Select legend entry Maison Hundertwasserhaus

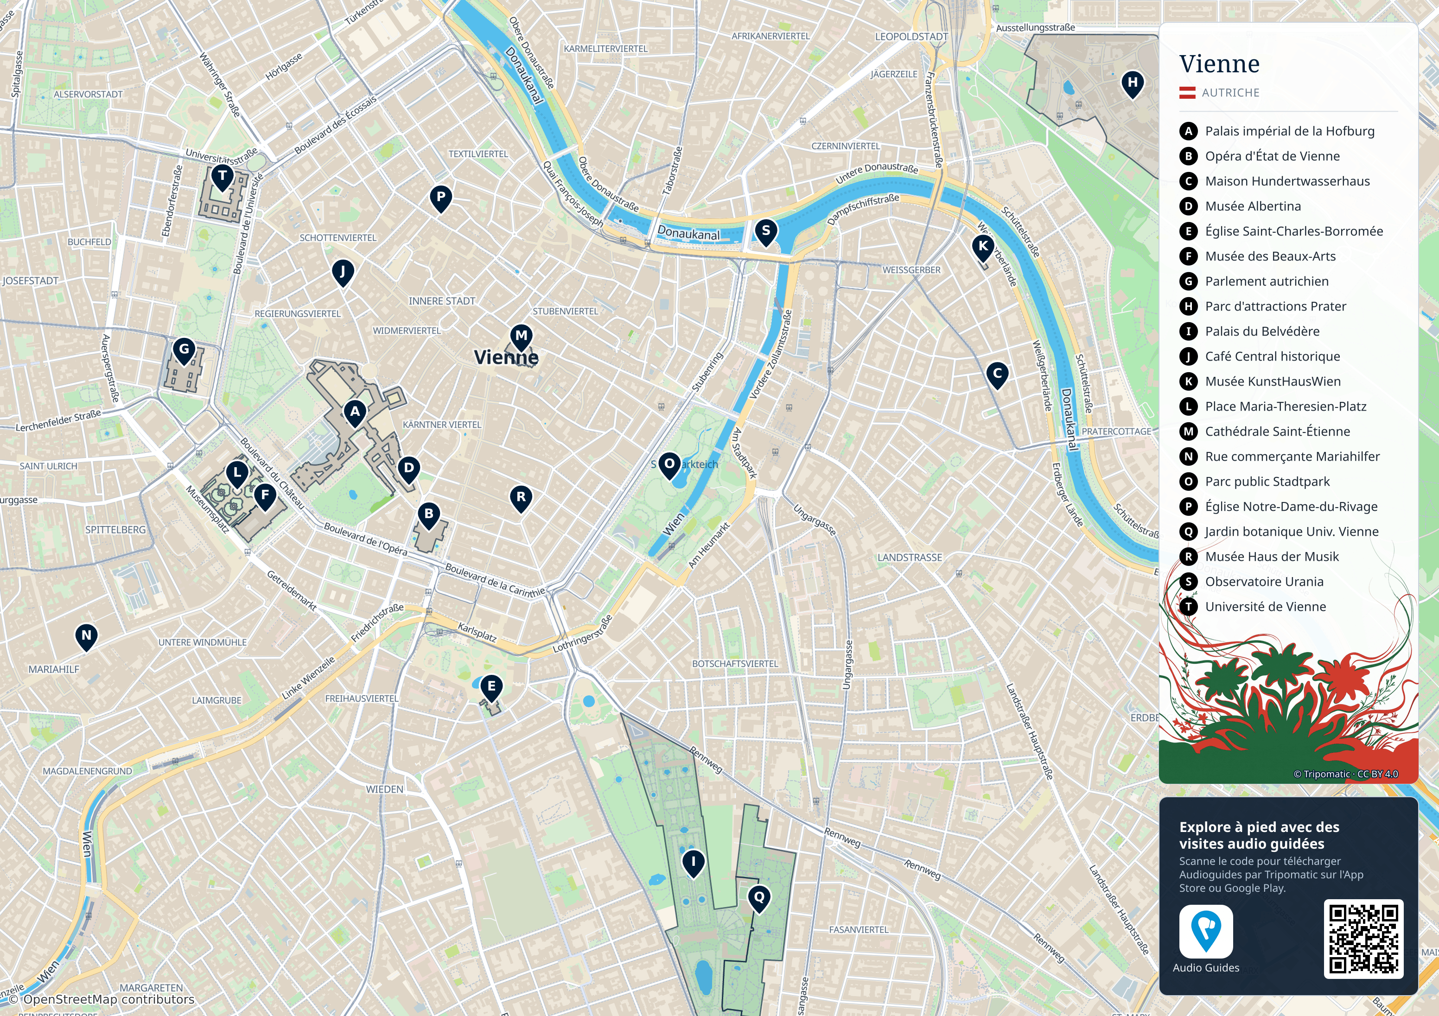(x=1287, y=181)
